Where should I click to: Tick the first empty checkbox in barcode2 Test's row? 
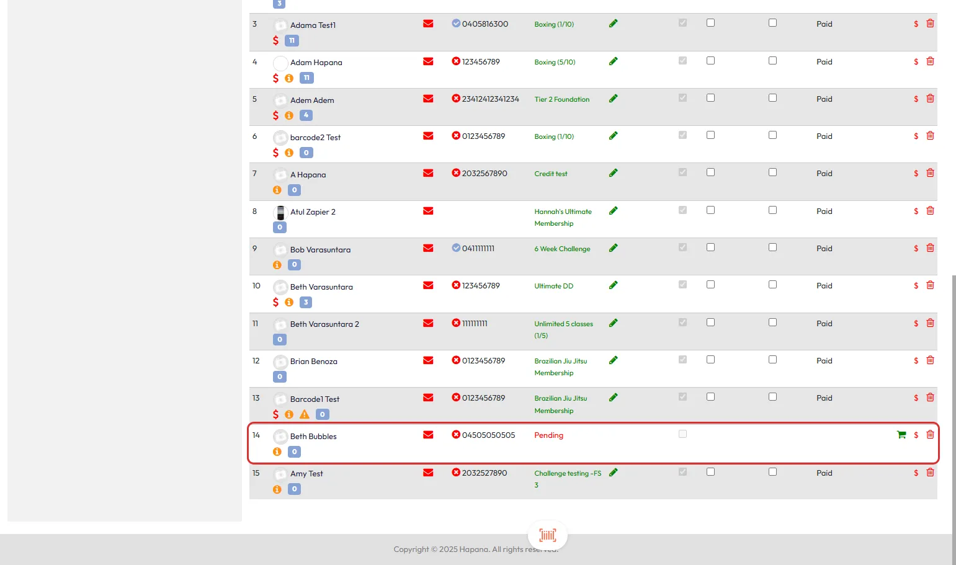click(x=710, y=135)
